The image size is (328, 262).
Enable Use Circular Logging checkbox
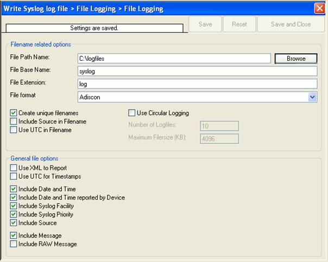pos(131,113)
